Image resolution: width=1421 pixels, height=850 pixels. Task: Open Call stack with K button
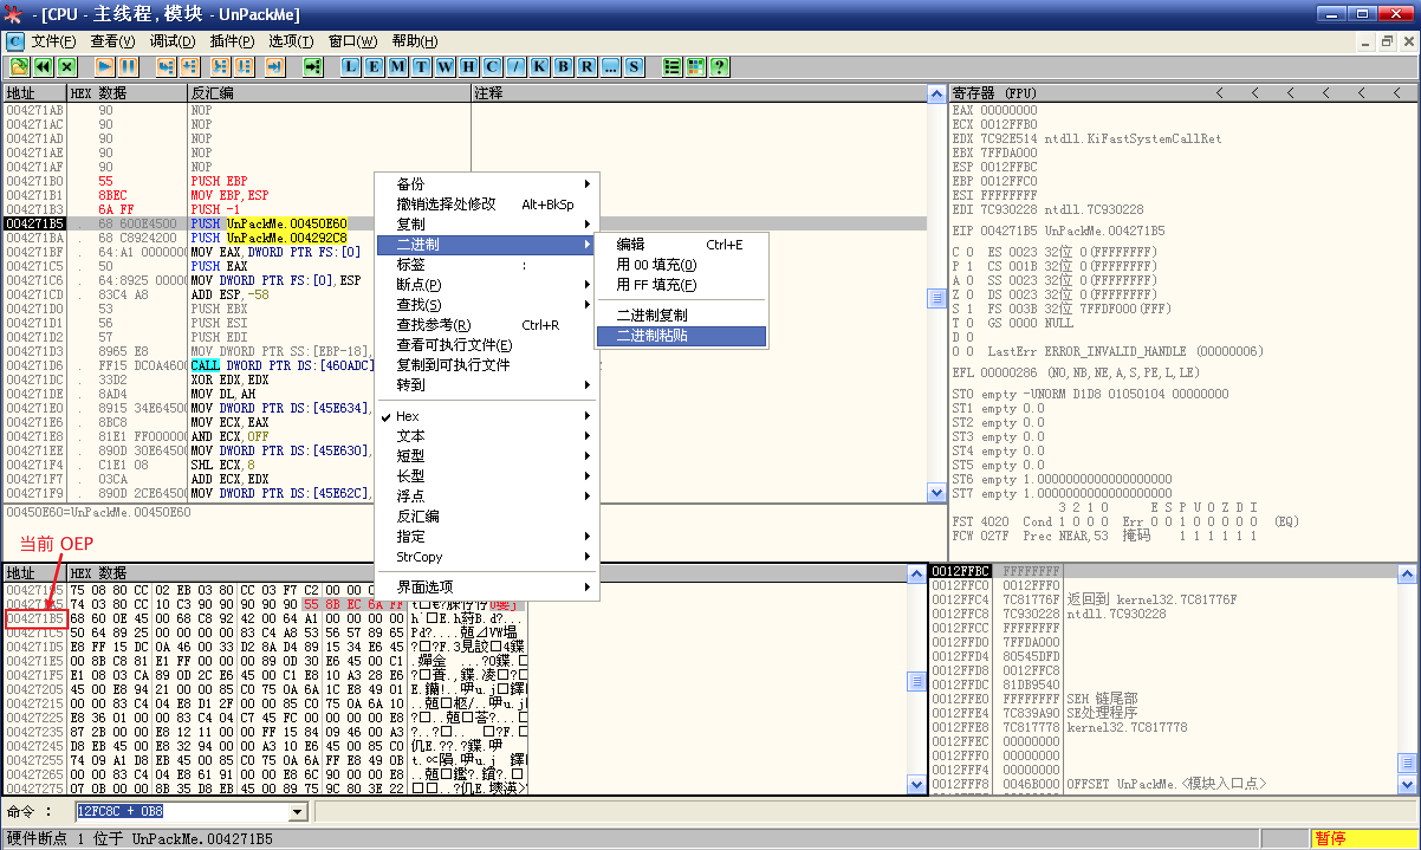point(539,67)
